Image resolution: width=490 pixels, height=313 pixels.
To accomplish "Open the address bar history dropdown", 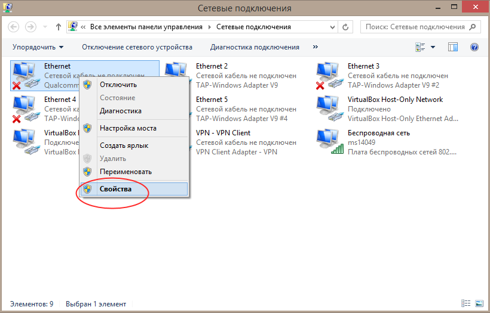I will [x=332, y=27].
